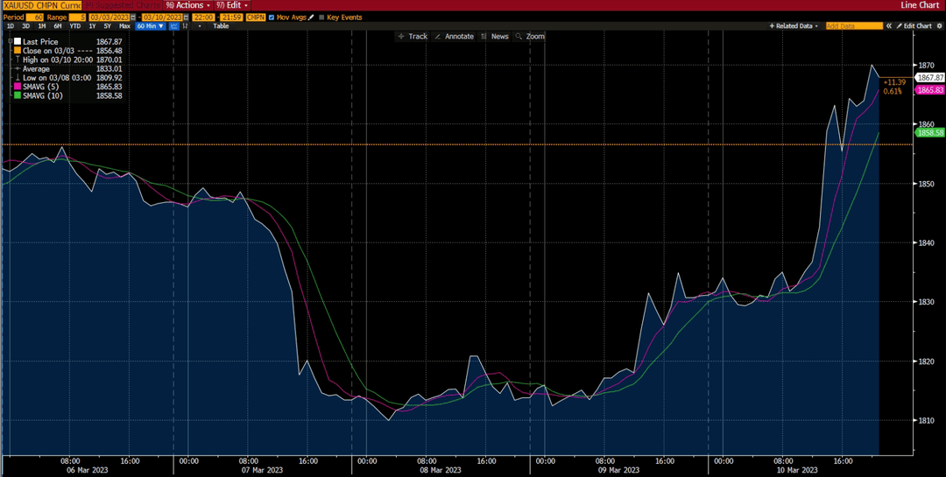Collapse the panel with the double chevron

point(889,26)
